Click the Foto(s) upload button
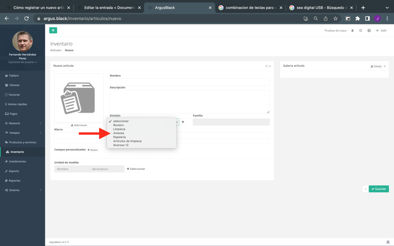The image size is (394, 246). [x=376, y=66]
